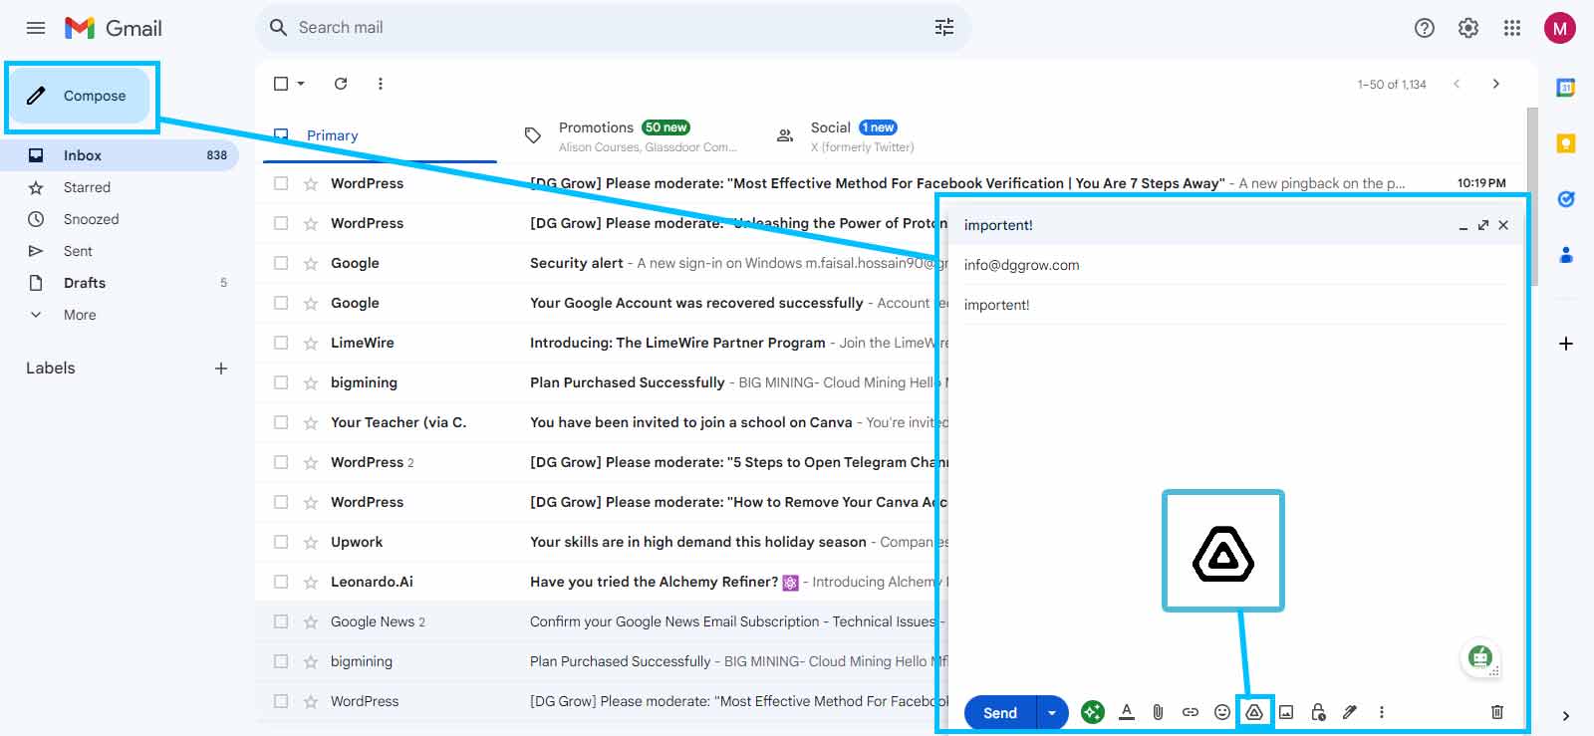This screenshot has height=736, width=1594.
Task: Toggle confidential mode lock icon
Action: (x=1318, y=712)
